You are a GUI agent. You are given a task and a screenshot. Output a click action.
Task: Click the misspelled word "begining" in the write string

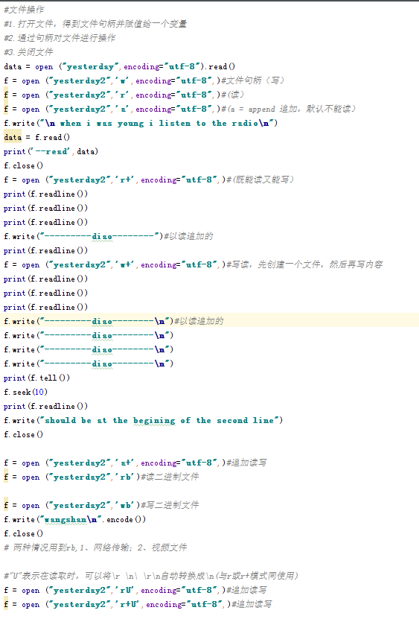coord(154,421)
